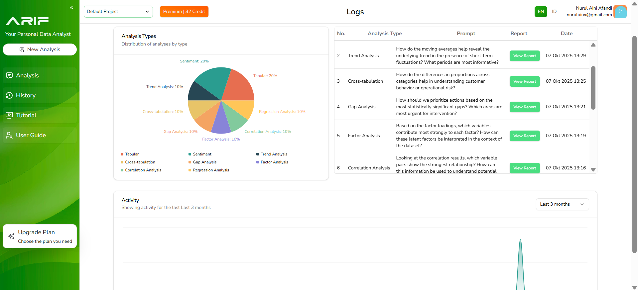Click the logs table scrollbar thumb
The height and width of the screenshot is (290, 638).
593,88
